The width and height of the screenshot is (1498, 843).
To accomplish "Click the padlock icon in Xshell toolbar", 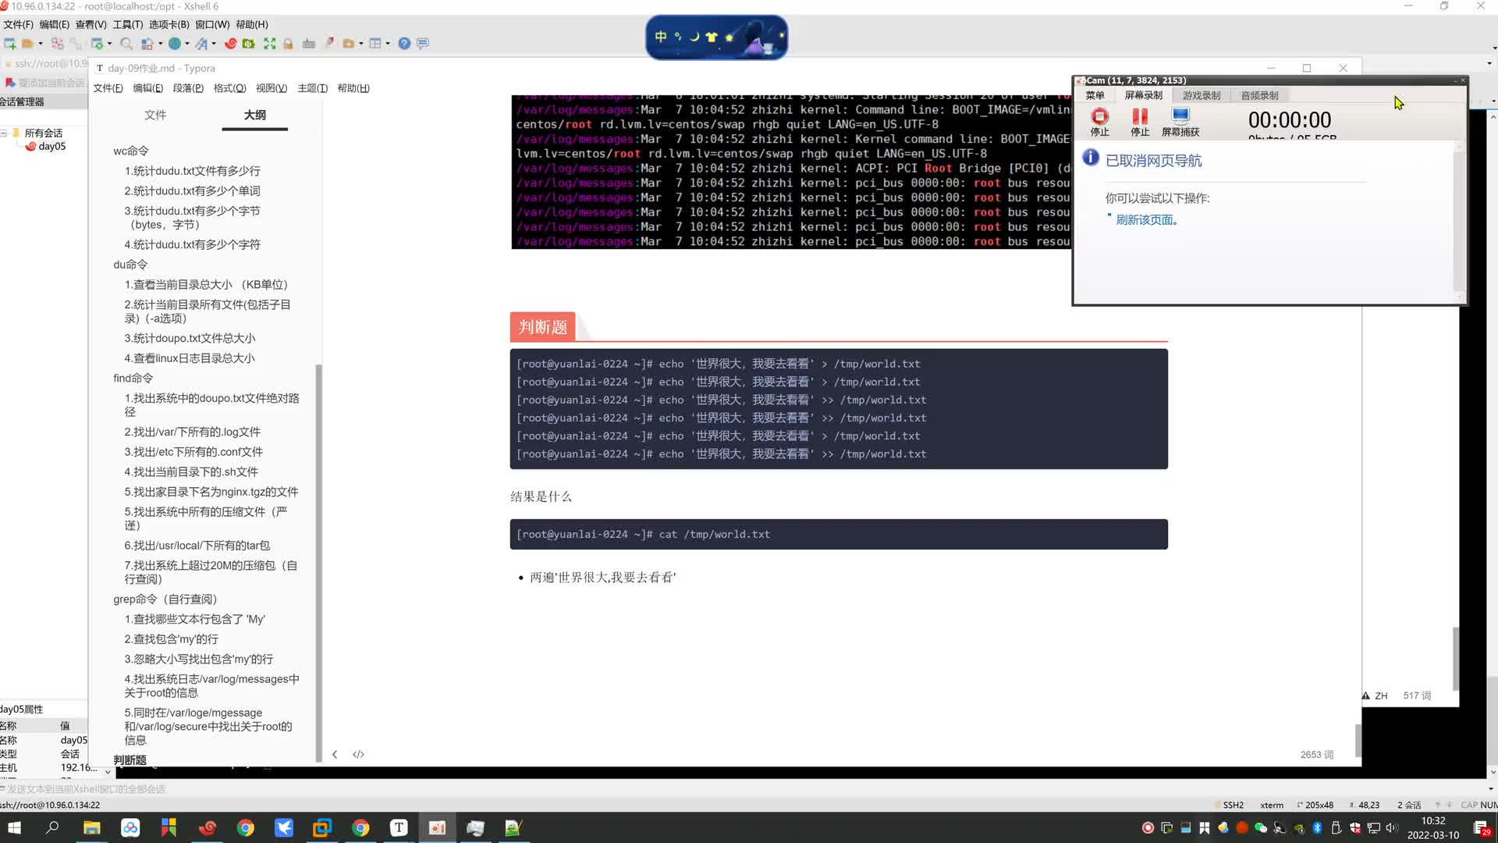I will (x=289, y=44).
